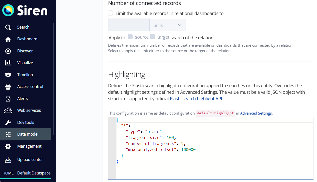Open the Search magnifier icon
317x182 pixels.
pos(8,27)
